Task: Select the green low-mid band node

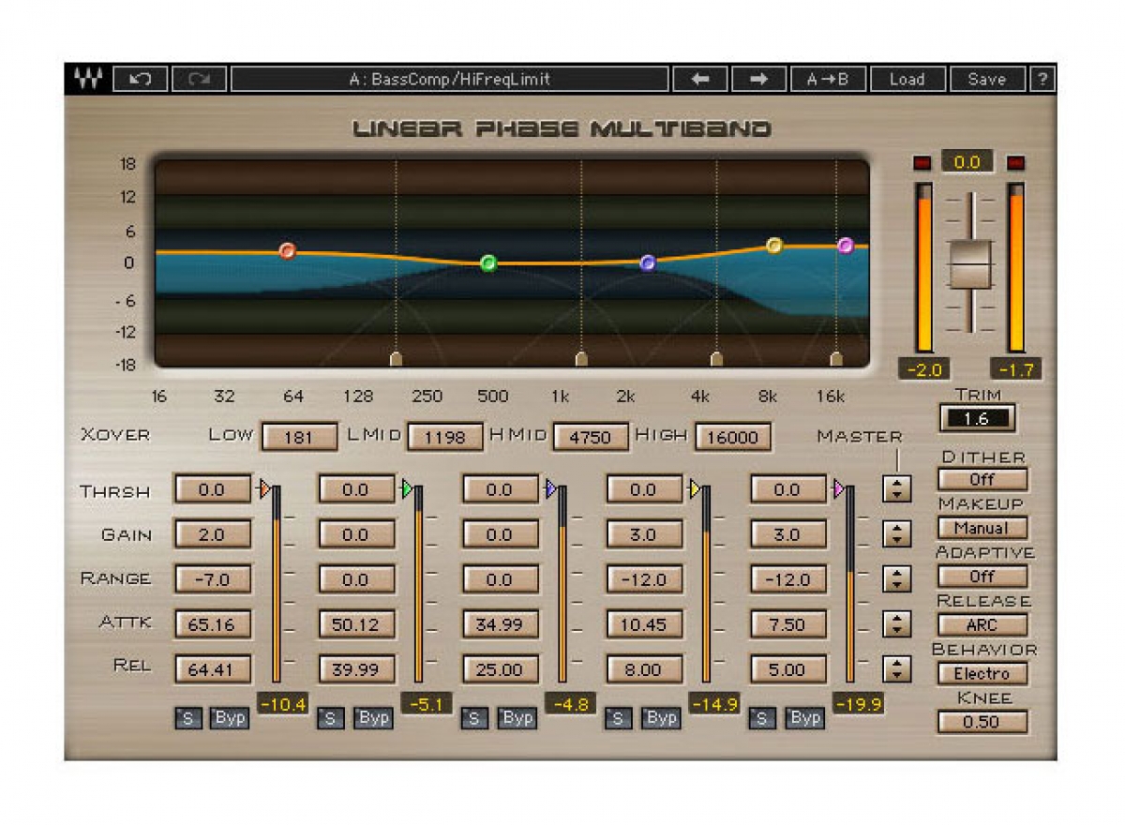Action: click(487, 262)
